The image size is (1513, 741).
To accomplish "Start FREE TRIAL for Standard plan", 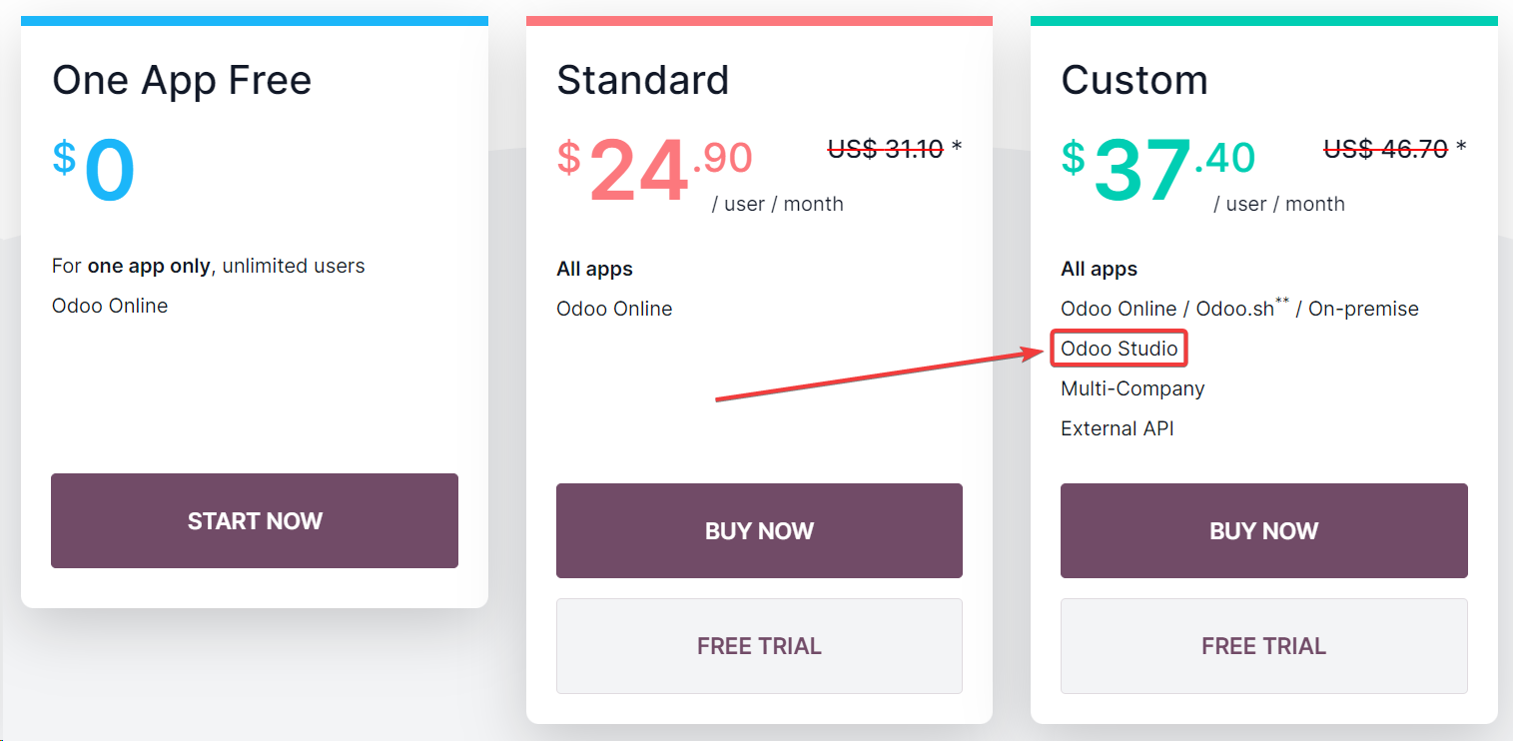I will [759, 646].
